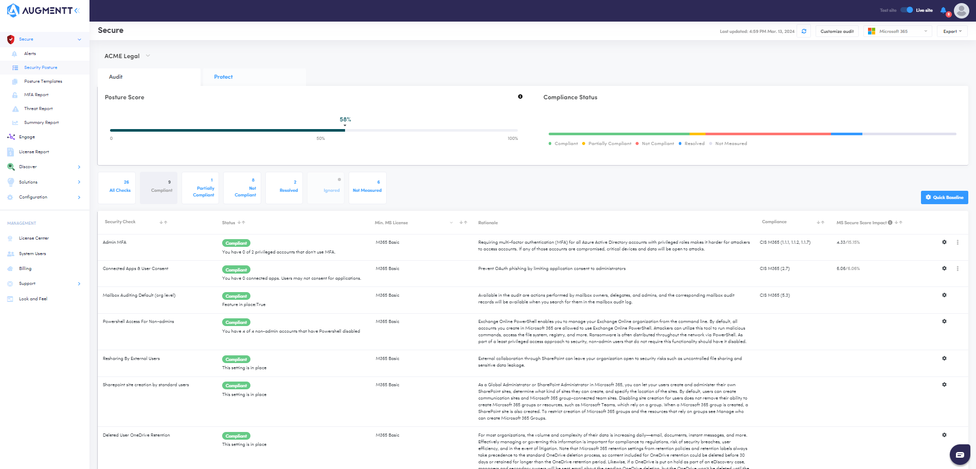Viewport: 976px width, 469px height.
Task: Collapse sidebar using Augmentt chevron icon
Action: 77,10
